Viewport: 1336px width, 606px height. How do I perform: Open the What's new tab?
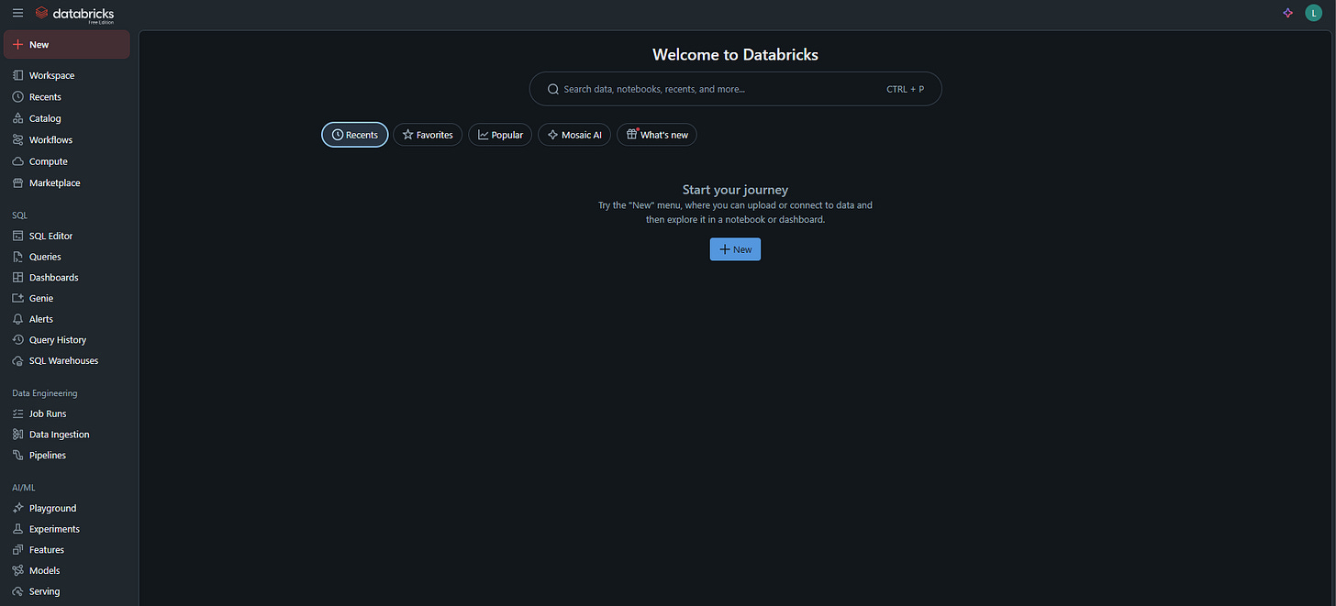coord(657,135)
